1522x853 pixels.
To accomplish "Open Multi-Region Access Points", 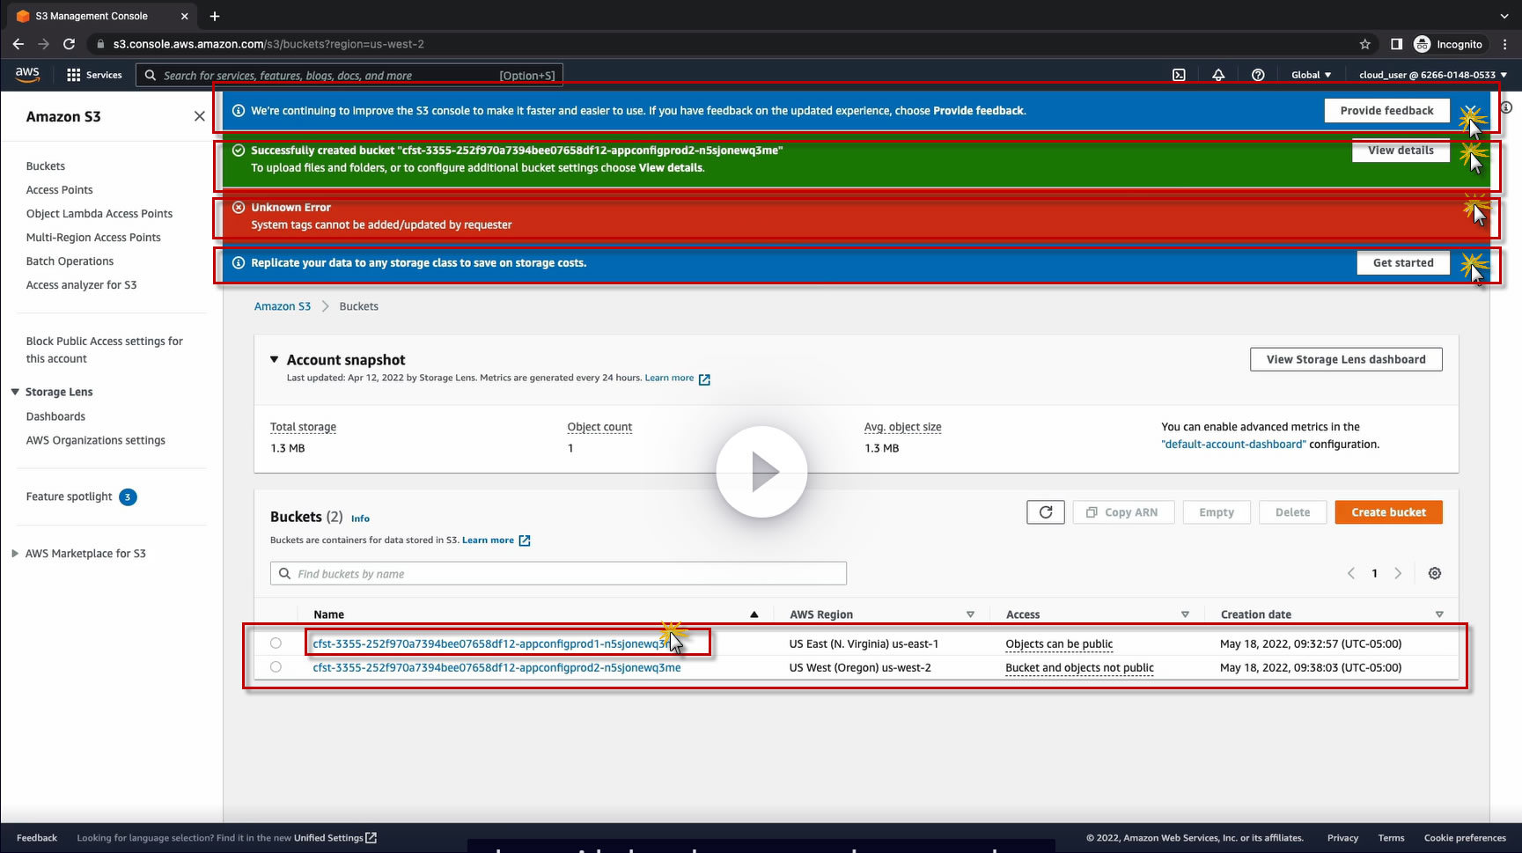I will click(x=93, y=238).
